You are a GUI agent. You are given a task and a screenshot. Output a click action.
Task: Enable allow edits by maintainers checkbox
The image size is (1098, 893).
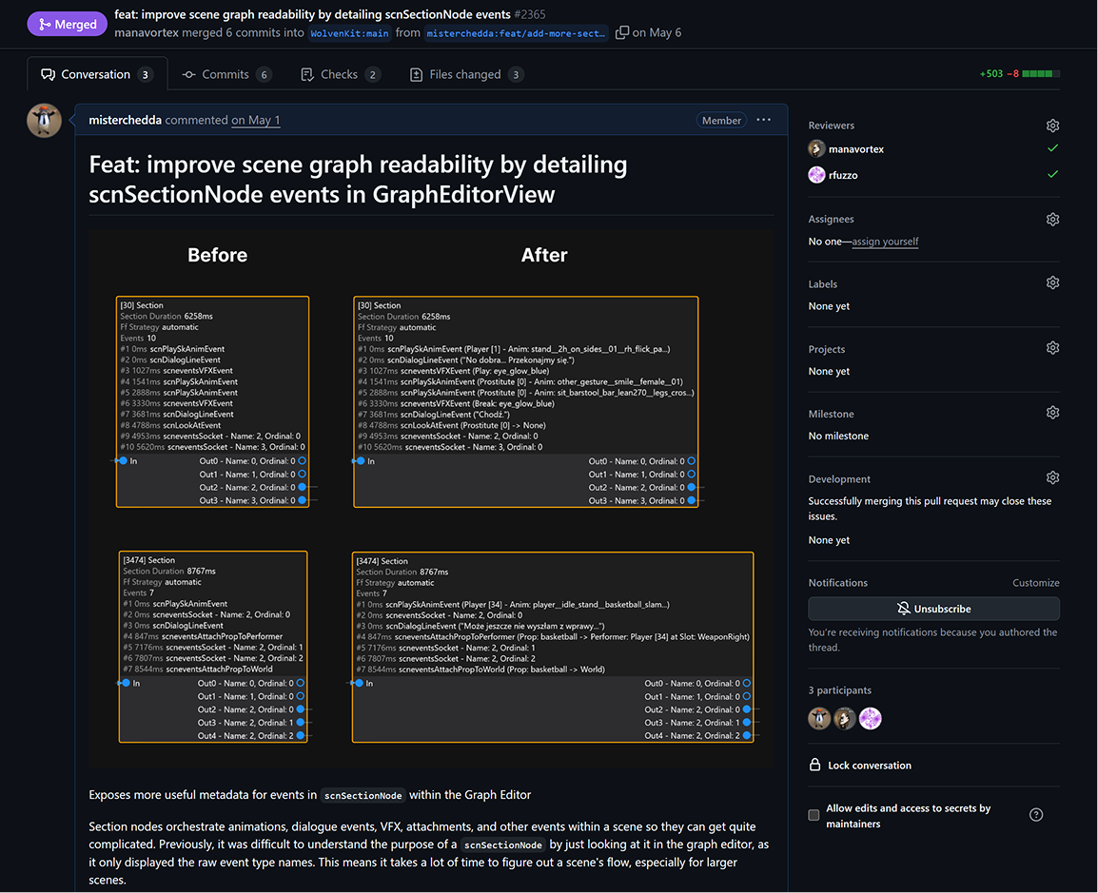pos(814,815)
